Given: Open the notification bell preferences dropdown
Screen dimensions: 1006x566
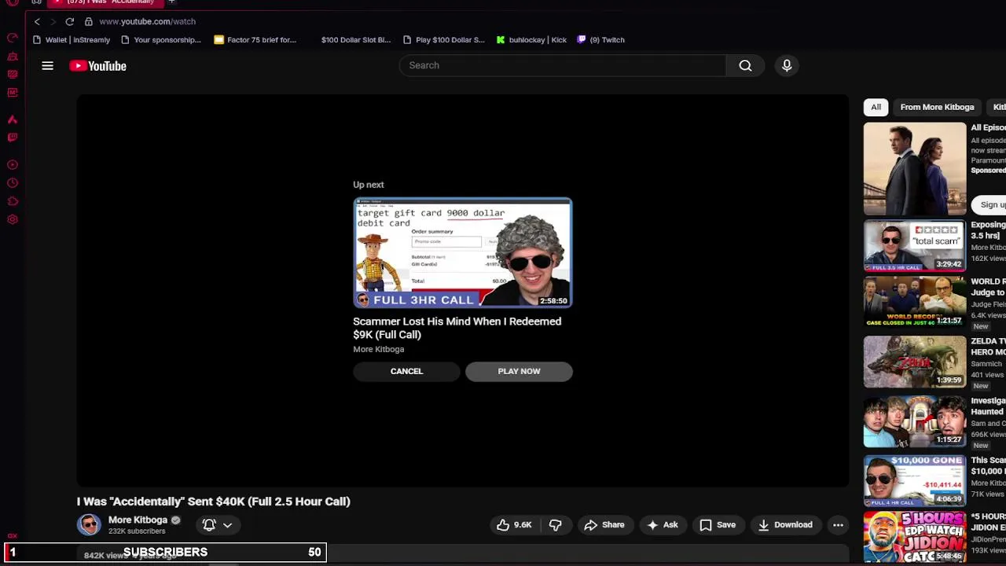Looking at the screenshot, I should [x=217, y=524].
